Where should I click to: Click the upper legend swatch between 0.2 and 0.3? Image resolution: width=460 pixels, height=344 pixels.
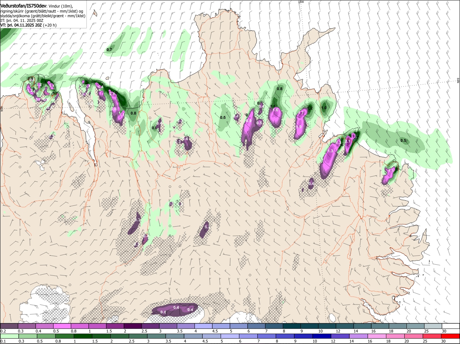tap(9, 326)
